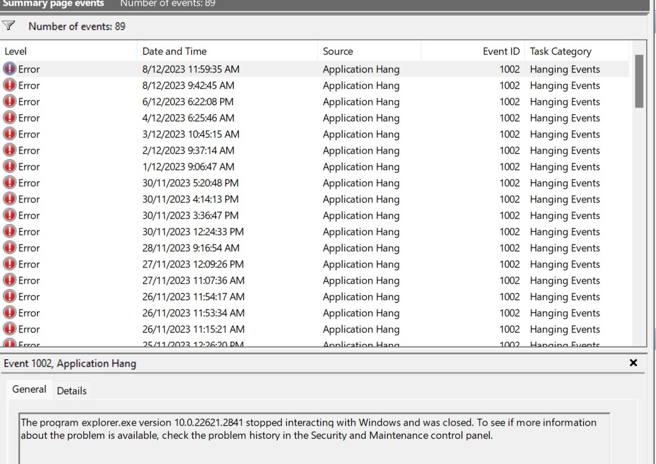The image size is (656, 464).
Task: Select date cell 27/11/2023 12:09:26 PM
Action: point(193,264)
